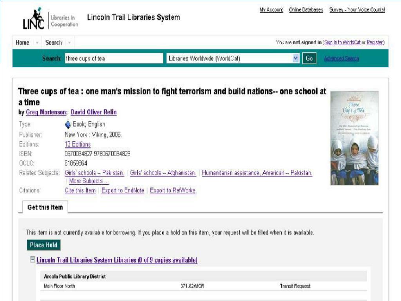Screen dimensions: 401x301
Task: Select the Search menu item
Action: click(x=53, y=42)
